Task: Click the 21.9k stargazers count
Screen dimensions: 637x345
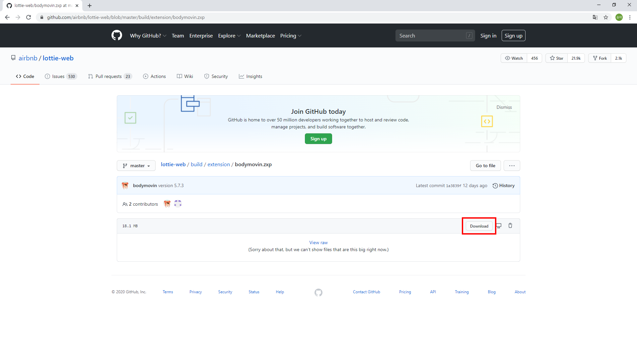Action: click(x=576, y=58)
